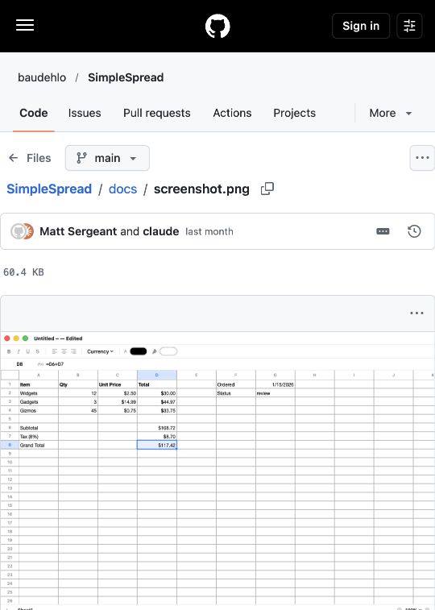Click the Sign in button
Viewport: 435px width, 610px height.
pos(361,26)
